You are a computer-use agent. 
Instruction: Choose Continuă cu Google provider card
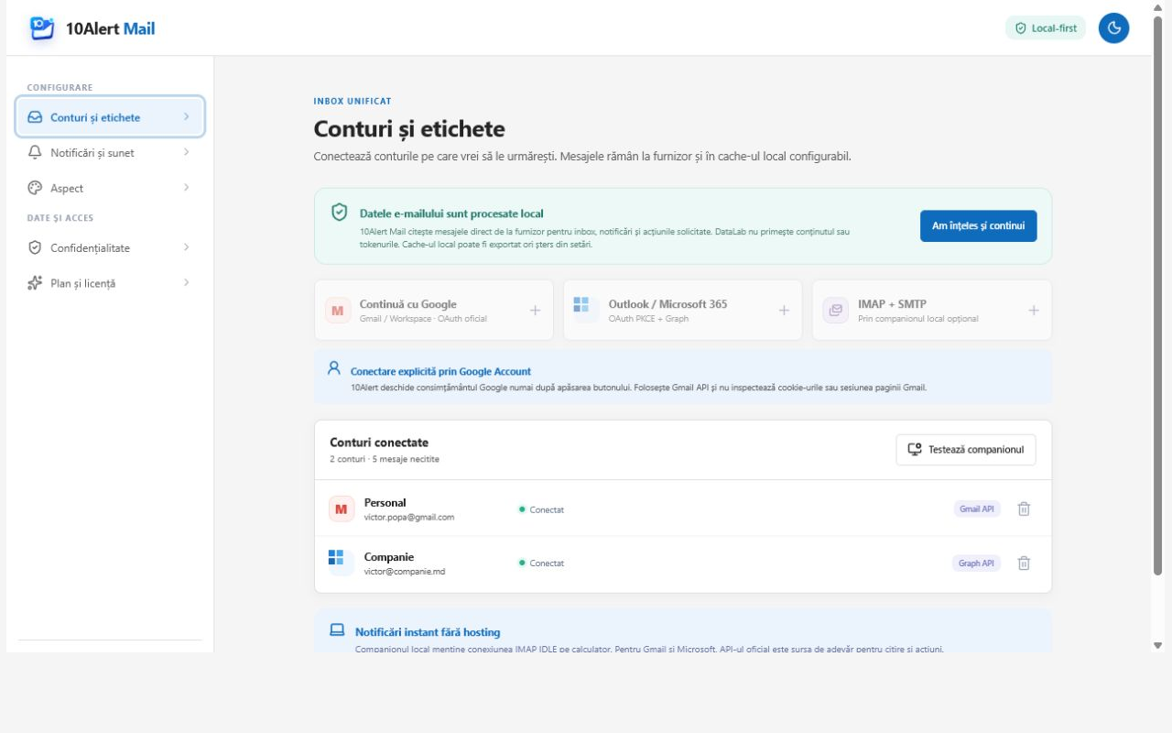[434, 311]
